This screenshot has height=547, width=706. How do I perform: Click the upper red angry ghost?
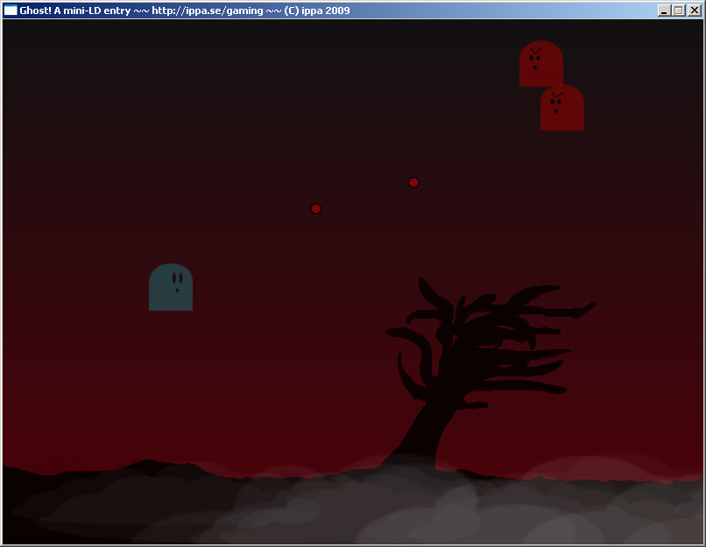541,63
